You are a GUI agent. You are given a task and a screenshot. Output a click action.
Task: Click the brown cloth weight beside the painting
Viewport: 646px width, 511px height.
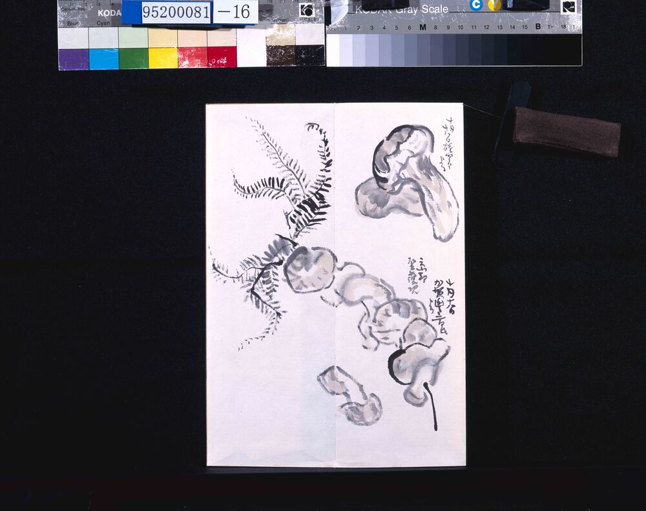pos(567,131)
